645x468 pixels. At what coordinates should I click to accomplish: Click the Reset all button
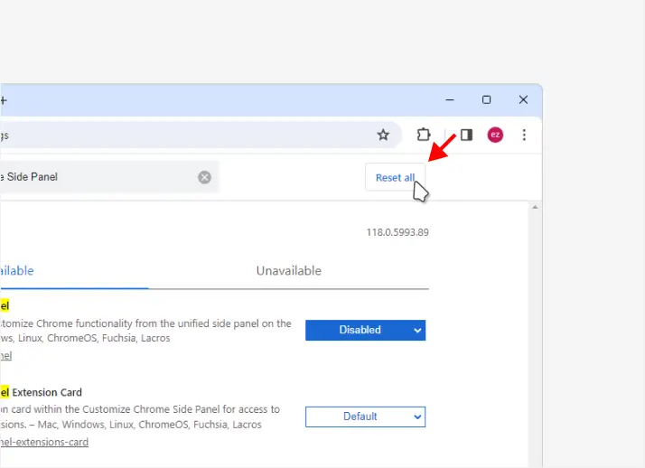coord(395,177)
